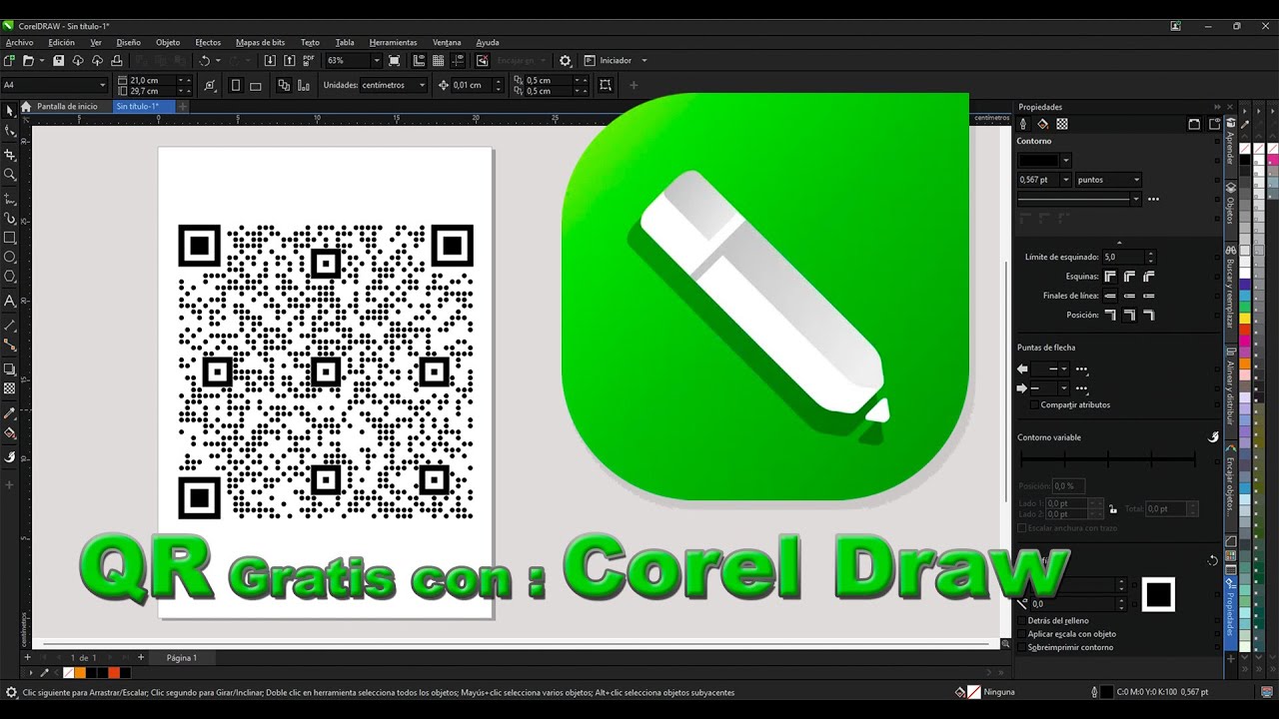The width and height of the screenshot is (1279, 719).
Task: Click the Export icon
Action: tap(290, 61)
